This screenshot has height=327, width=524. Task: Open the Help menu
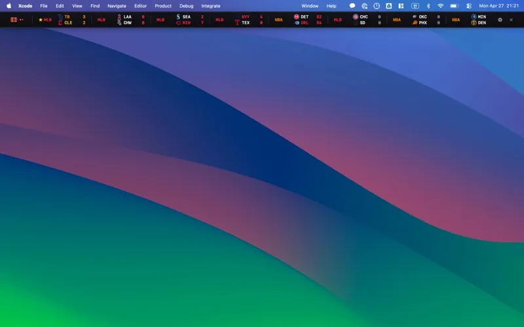tap(331, 6)
